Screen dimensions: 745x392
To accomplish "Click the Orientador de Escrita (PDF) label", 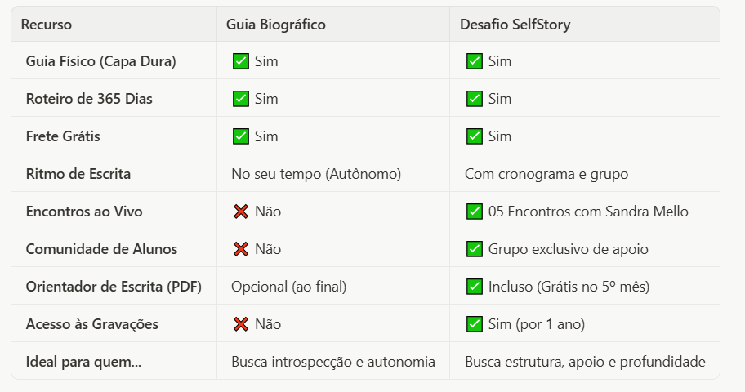I will point(114,287).
